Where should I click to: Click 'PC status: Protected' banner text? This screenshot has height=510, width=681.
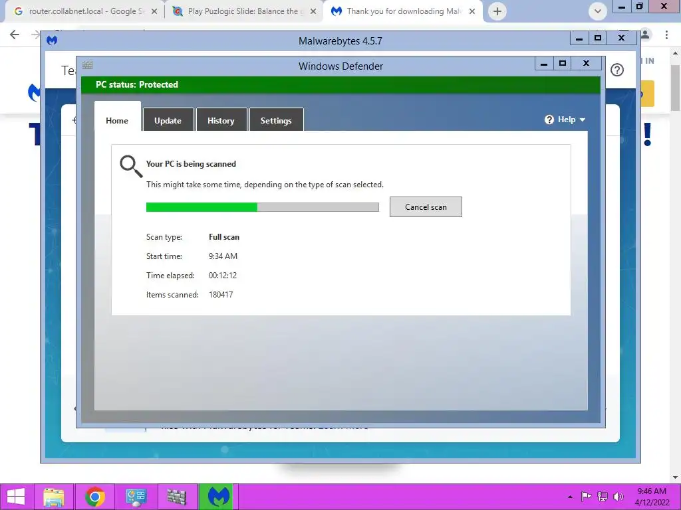click(x=137, y=84)
